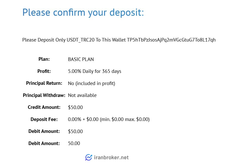Click the Principal Return label

[x=44, y=83]
